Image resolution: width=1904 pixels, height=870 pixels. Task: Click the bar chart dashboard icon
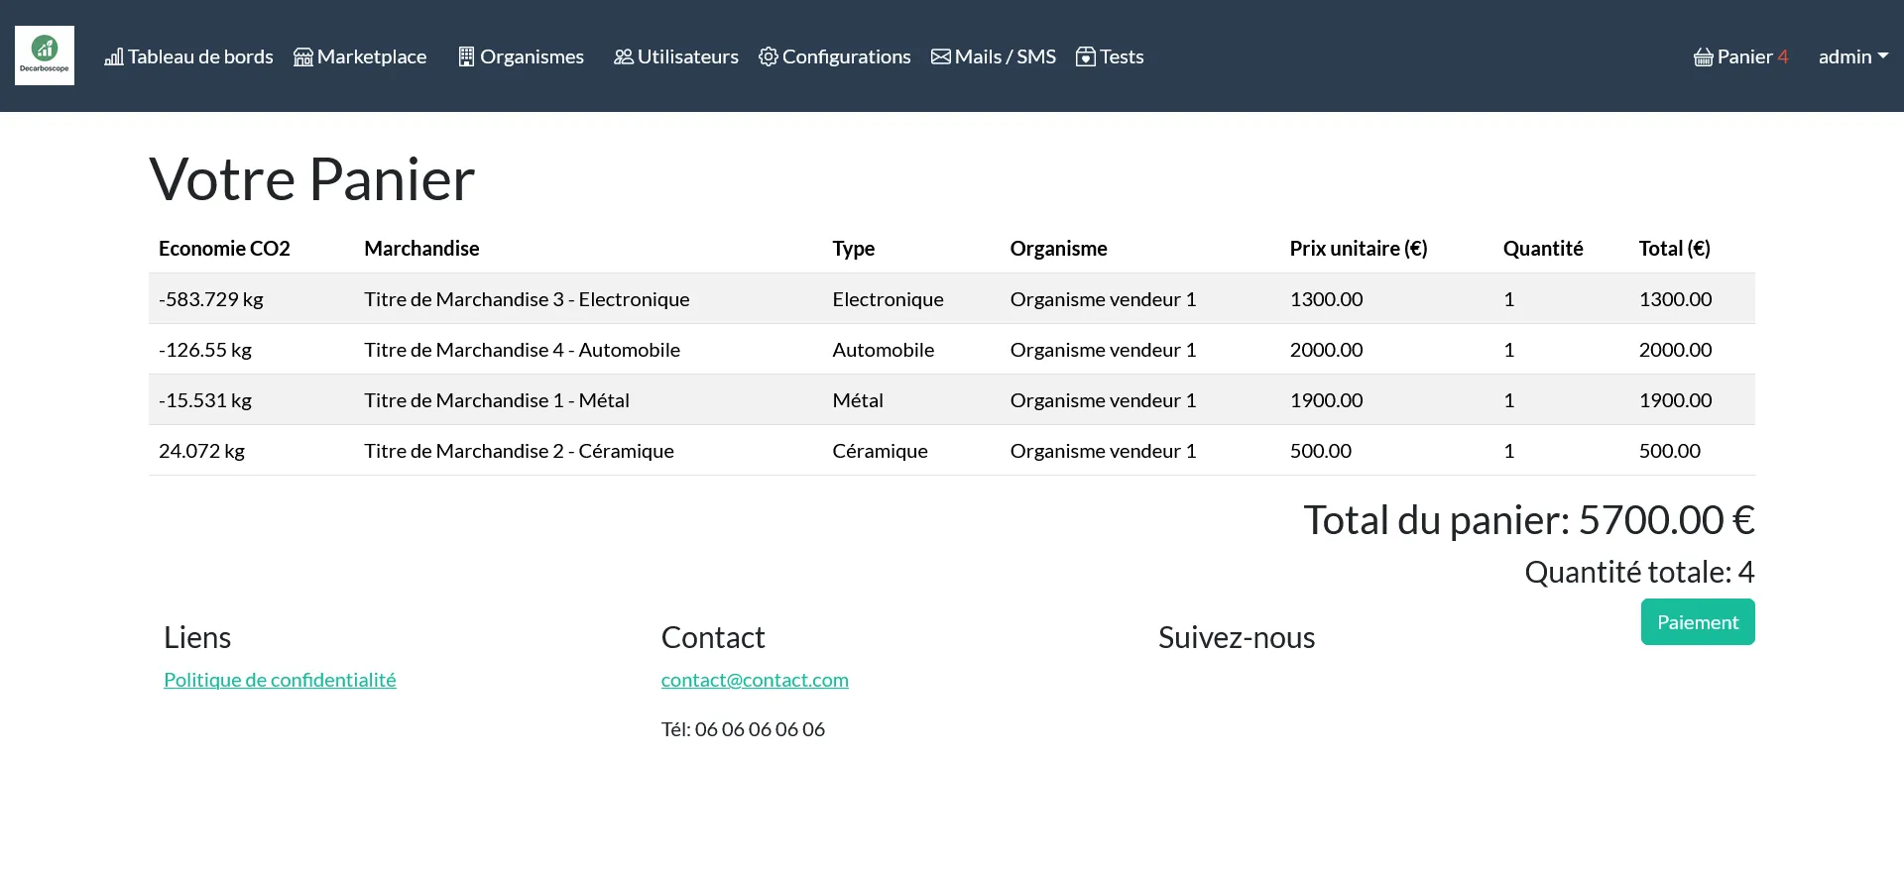[114, 57]
